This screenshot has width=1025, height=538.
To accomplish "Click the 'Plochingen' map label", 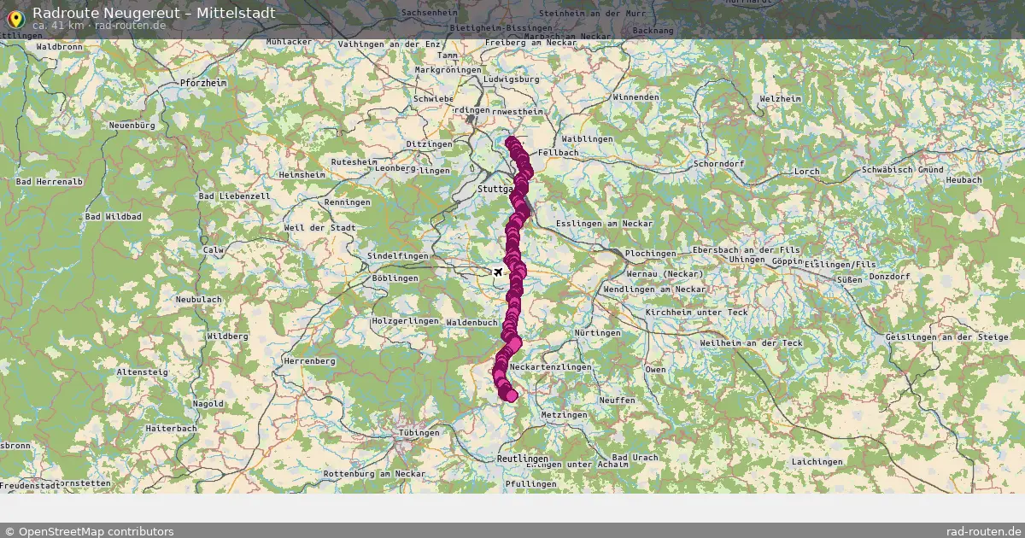I will point(650,254).
